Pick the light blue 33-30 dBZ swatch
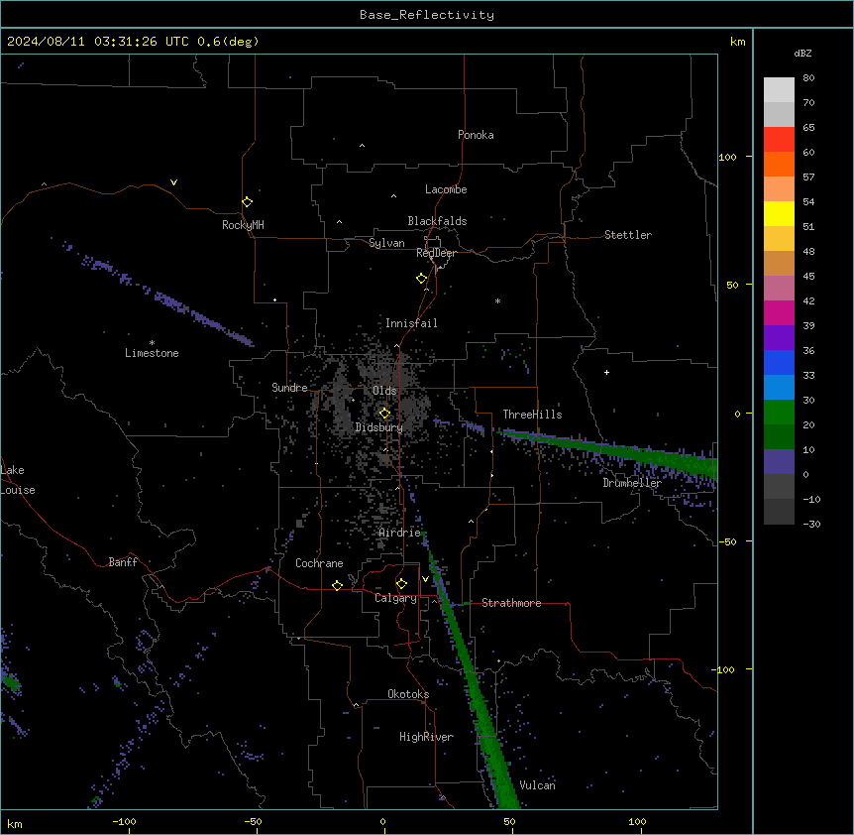 click(779, 388)
